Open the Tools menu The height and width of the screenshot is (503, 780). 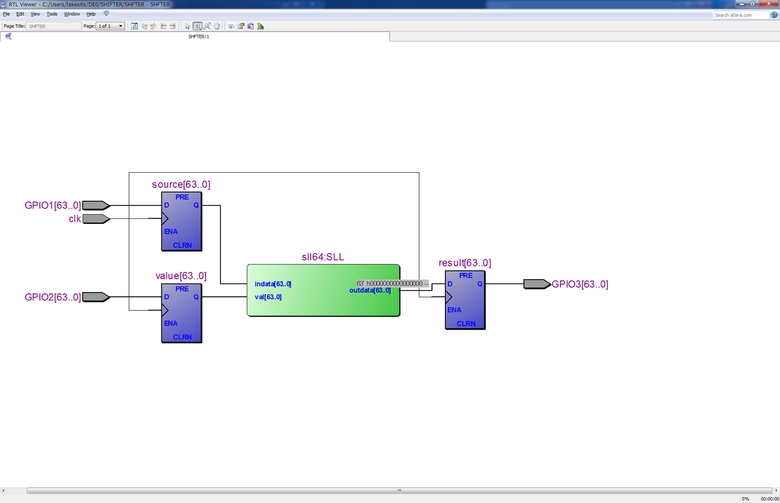tap(52, 13)
